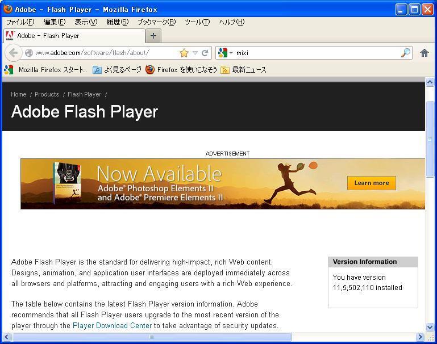Viewport: 437px width, 344px height.
Task: Click the Google search engine icon
Action: [x=222, y=53]
